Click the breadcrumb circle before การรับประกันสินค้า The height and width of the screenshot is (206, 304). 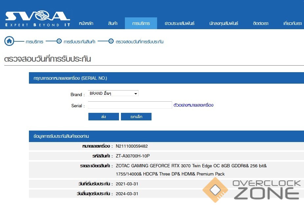59,41
